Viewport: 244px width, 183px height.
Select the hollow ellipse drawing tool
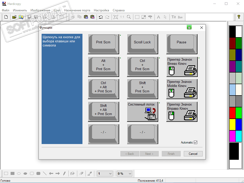click(19, 173)
